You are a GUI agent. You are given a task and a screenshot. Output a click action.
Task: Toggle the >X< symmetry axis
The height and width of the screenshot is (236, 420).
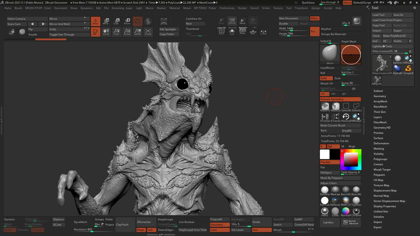coord(324,94)
